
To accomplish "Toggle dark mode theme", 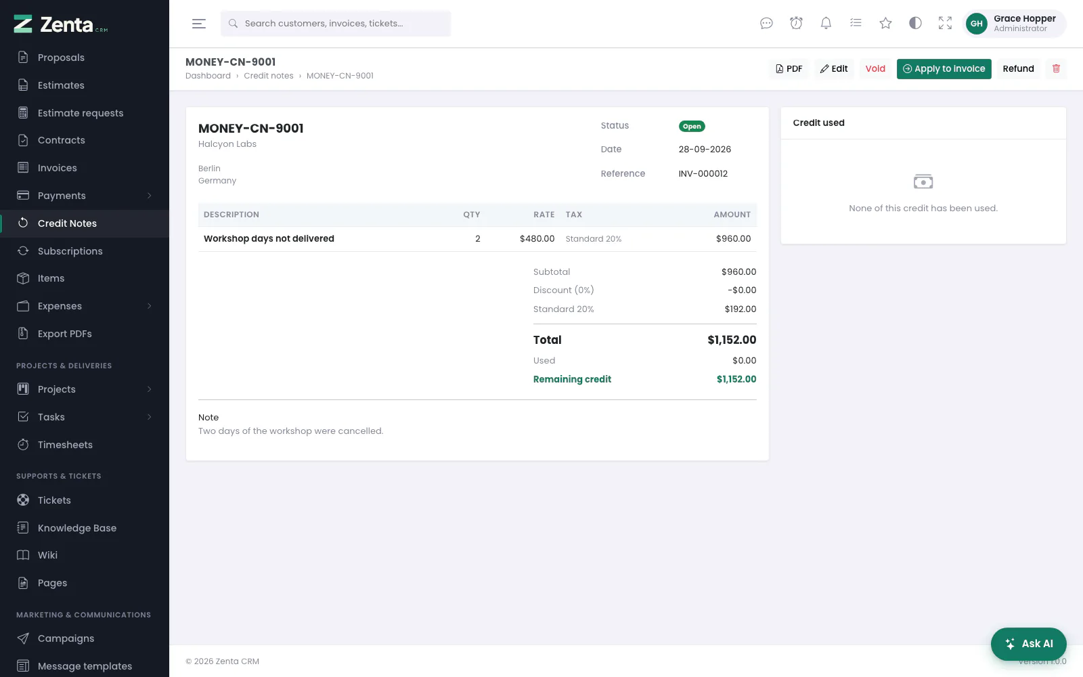I will (x=915, y=24).
